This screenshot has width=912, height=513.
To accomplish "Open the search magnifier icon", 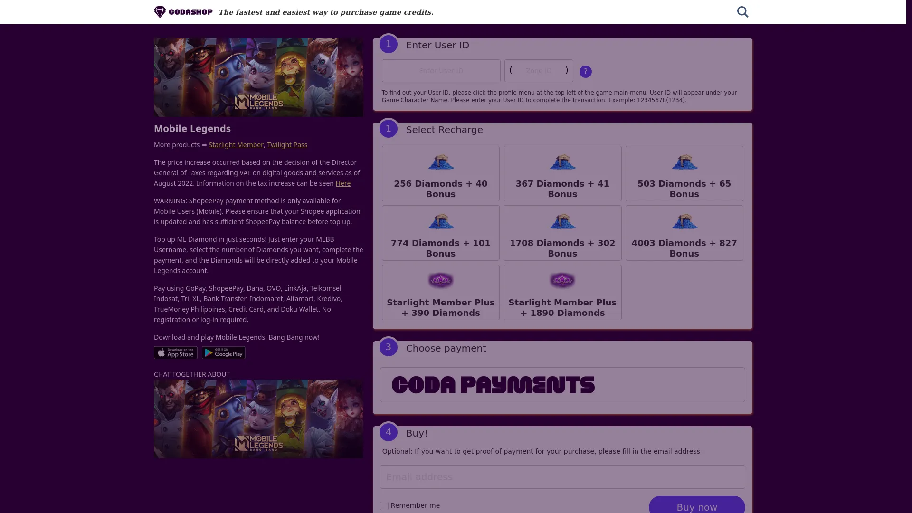I will (x=742, y=12).
